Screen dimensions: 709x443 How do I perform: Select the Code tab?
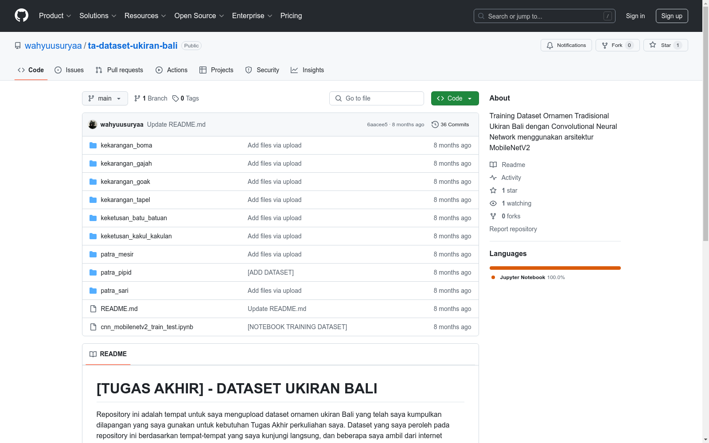point(31,70)
